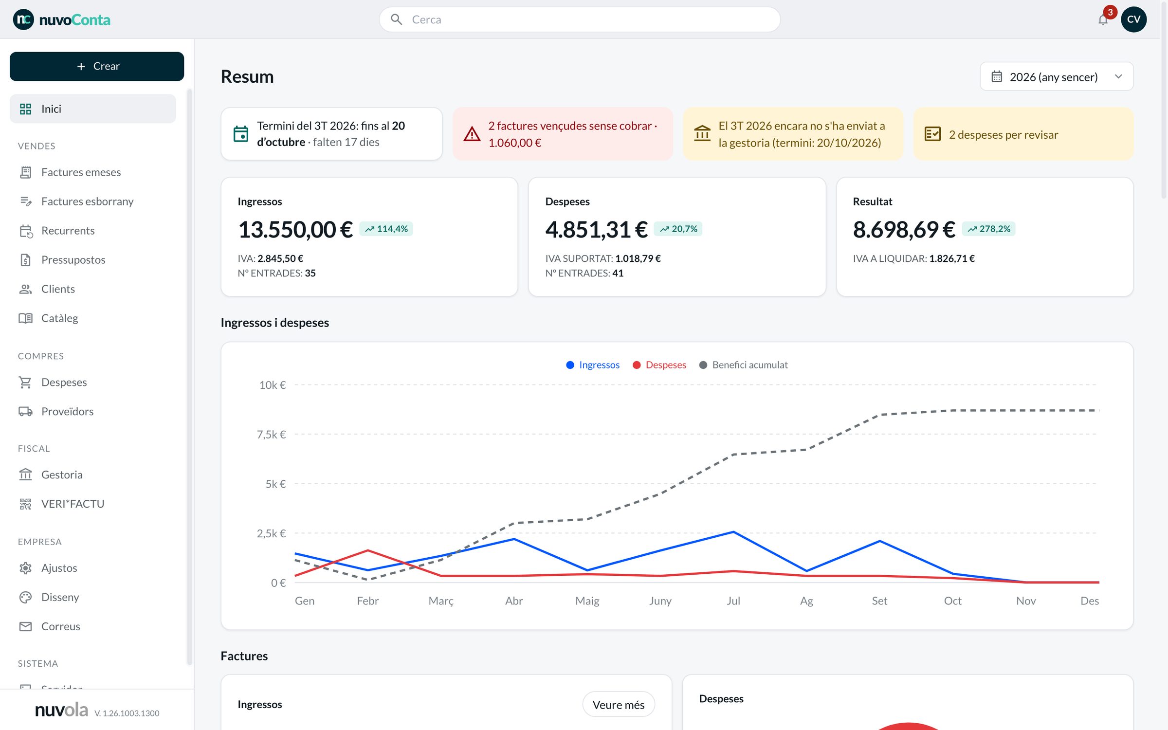This screenshot has height=730, width=1168.
Task: Click the Factures emeses receipt icon
Action: coord(25,172)
